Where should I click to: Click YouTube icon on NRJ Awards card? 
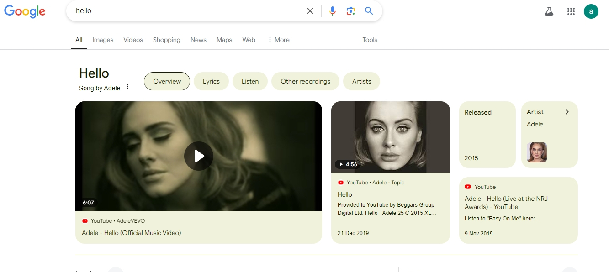[x=468, y=187]
